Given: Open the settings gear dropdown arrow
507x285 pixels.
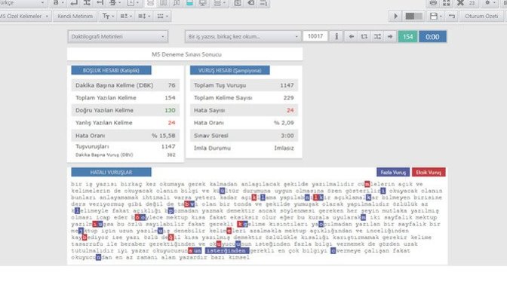Looking at the screenshot, I should click(x=495, y=3).
